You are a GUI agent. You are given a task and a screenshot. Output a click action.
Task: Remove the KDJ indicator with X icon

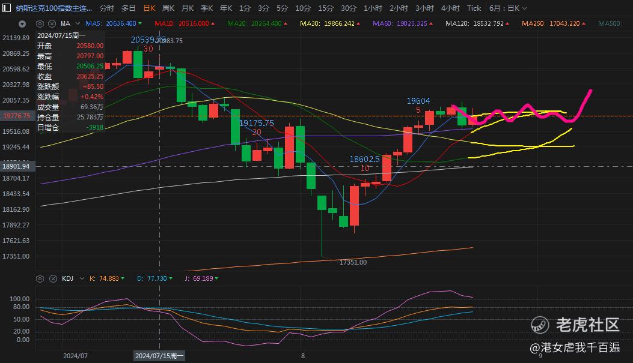click(53, 278)
